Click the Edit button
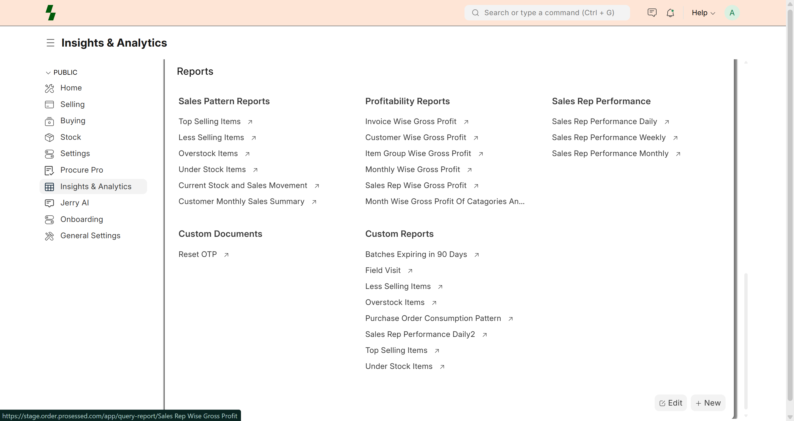Screen dimensions: 794x421 click(x=670, y=403)
